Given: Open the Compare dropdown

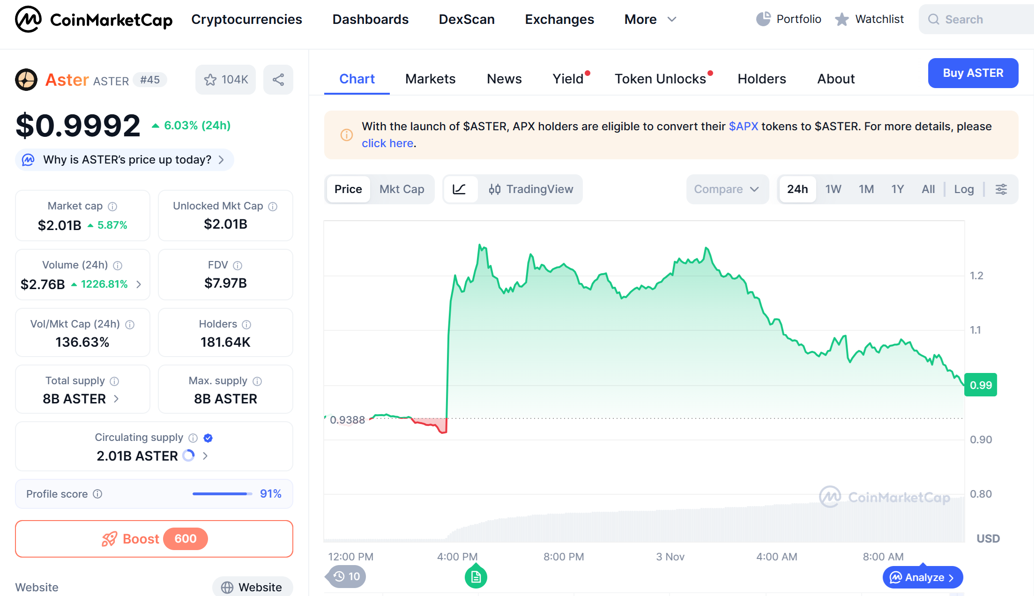Looking at the screenshot, I should [x=726, y=189].
